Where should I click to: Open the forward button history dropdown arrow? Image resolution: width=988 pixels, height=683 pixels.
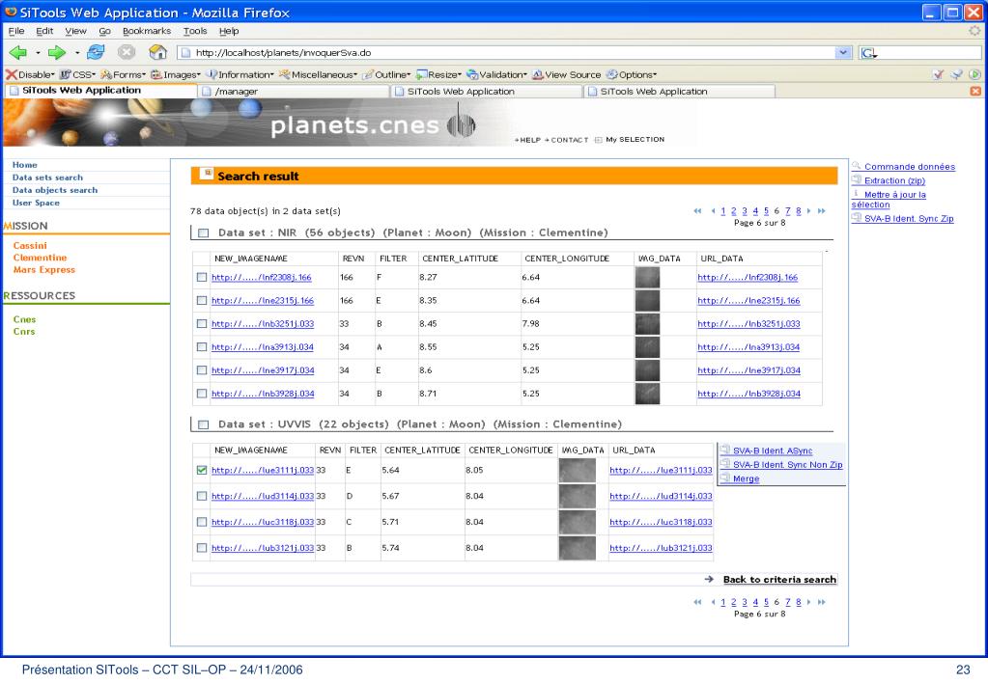pyautogui.click(x=77, y=53)
